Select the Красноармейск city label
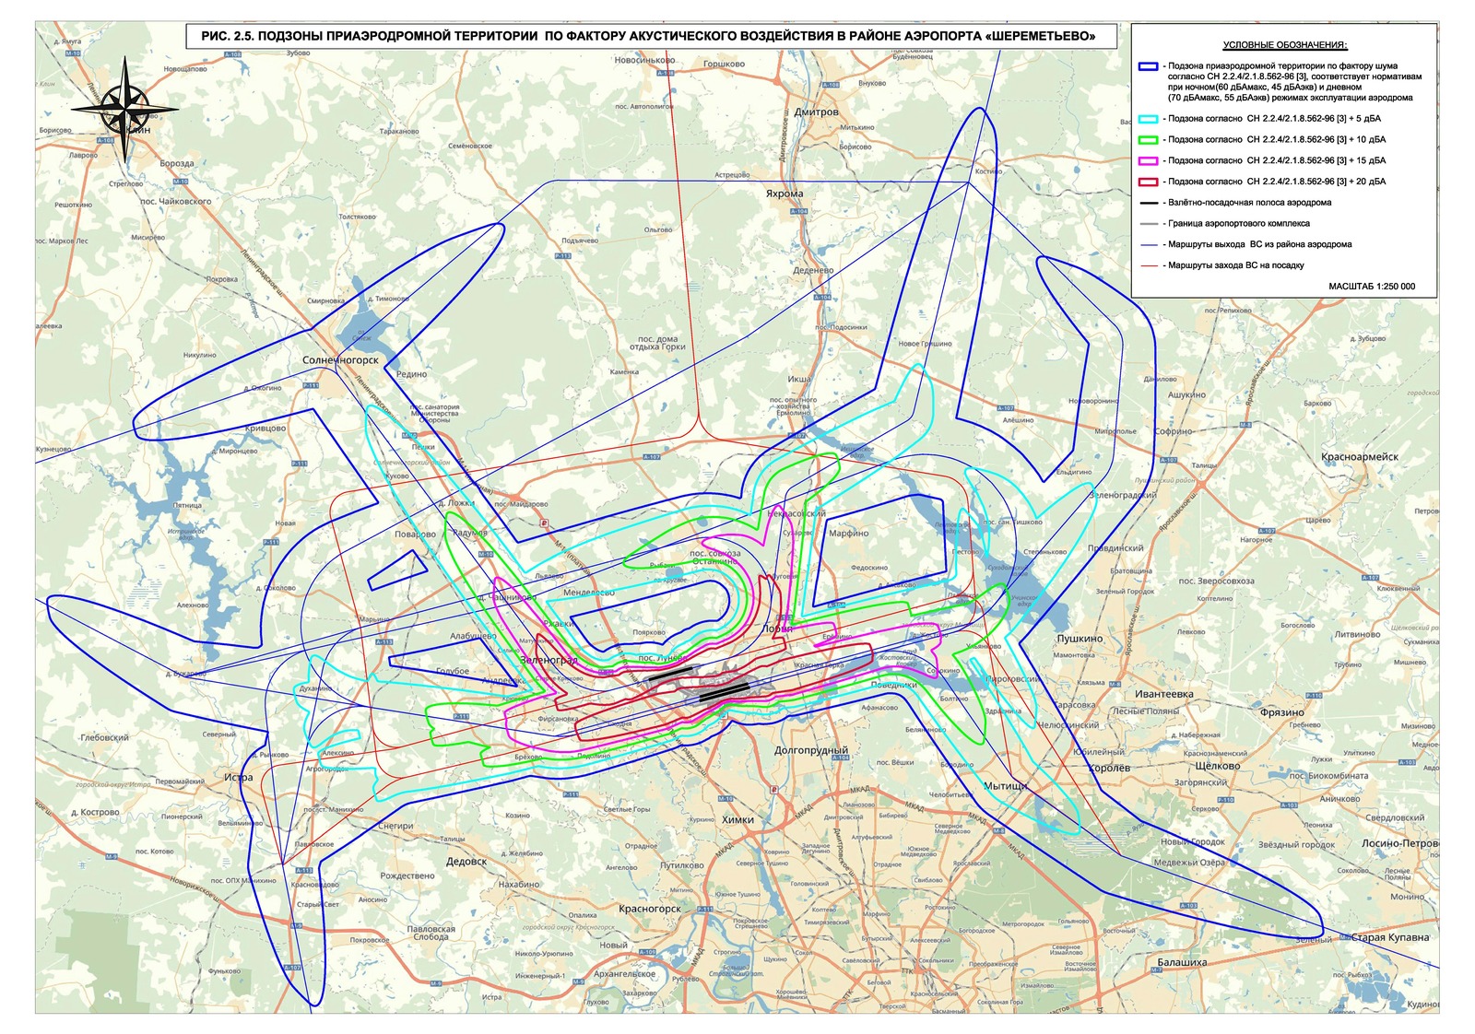This screenshot has width=1475, height=1034. pyautogui.click(x=1359, y=457)
